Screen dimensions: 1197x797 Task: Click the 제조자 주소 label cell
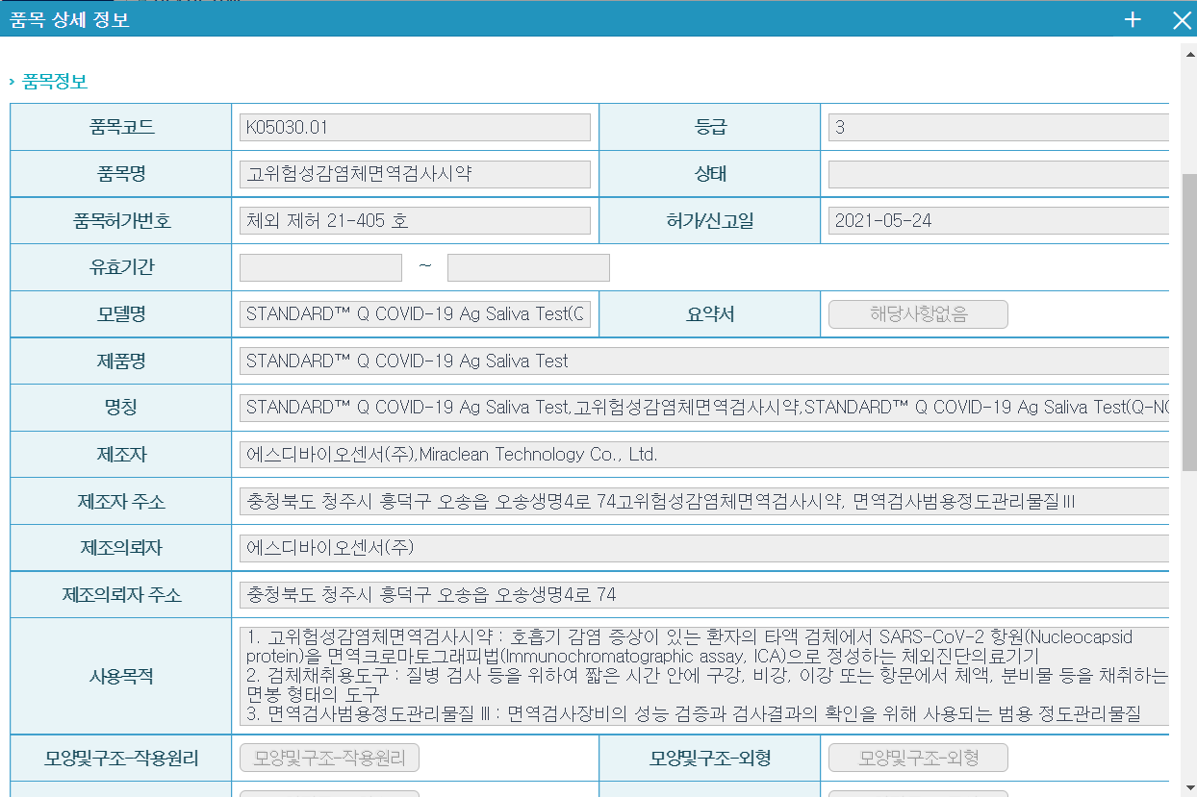(x=121, y=501)
